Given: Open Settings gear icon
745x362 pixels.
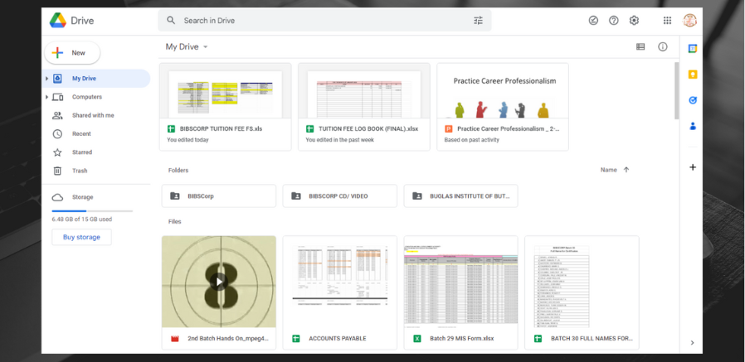Looking at the screenshot, I should (x=635, y=21).
